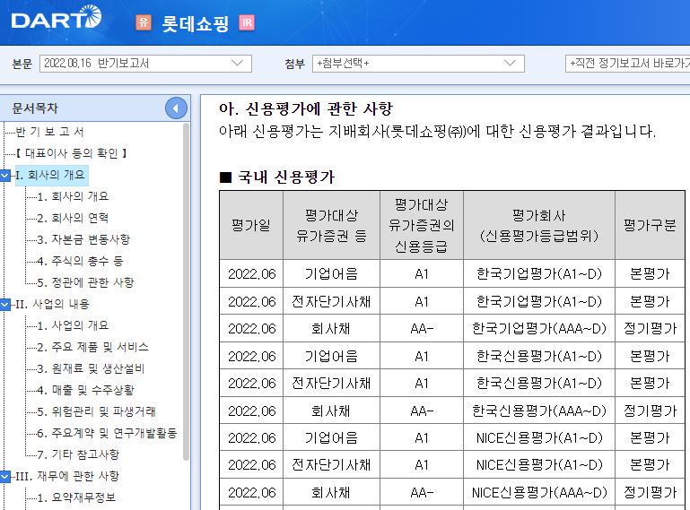Viewport: 690px width, 510px height.
Task: Open 대표이사 등의 확인 entry
Action: 71,153
